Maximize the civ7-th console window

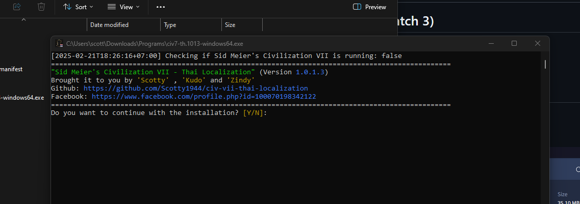pyautogui.click(x=514, y=43)
